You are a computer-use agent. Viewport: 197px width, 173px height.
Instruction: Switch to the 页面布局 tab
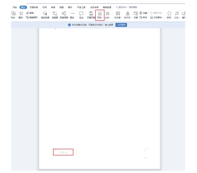tap(34, 7)
